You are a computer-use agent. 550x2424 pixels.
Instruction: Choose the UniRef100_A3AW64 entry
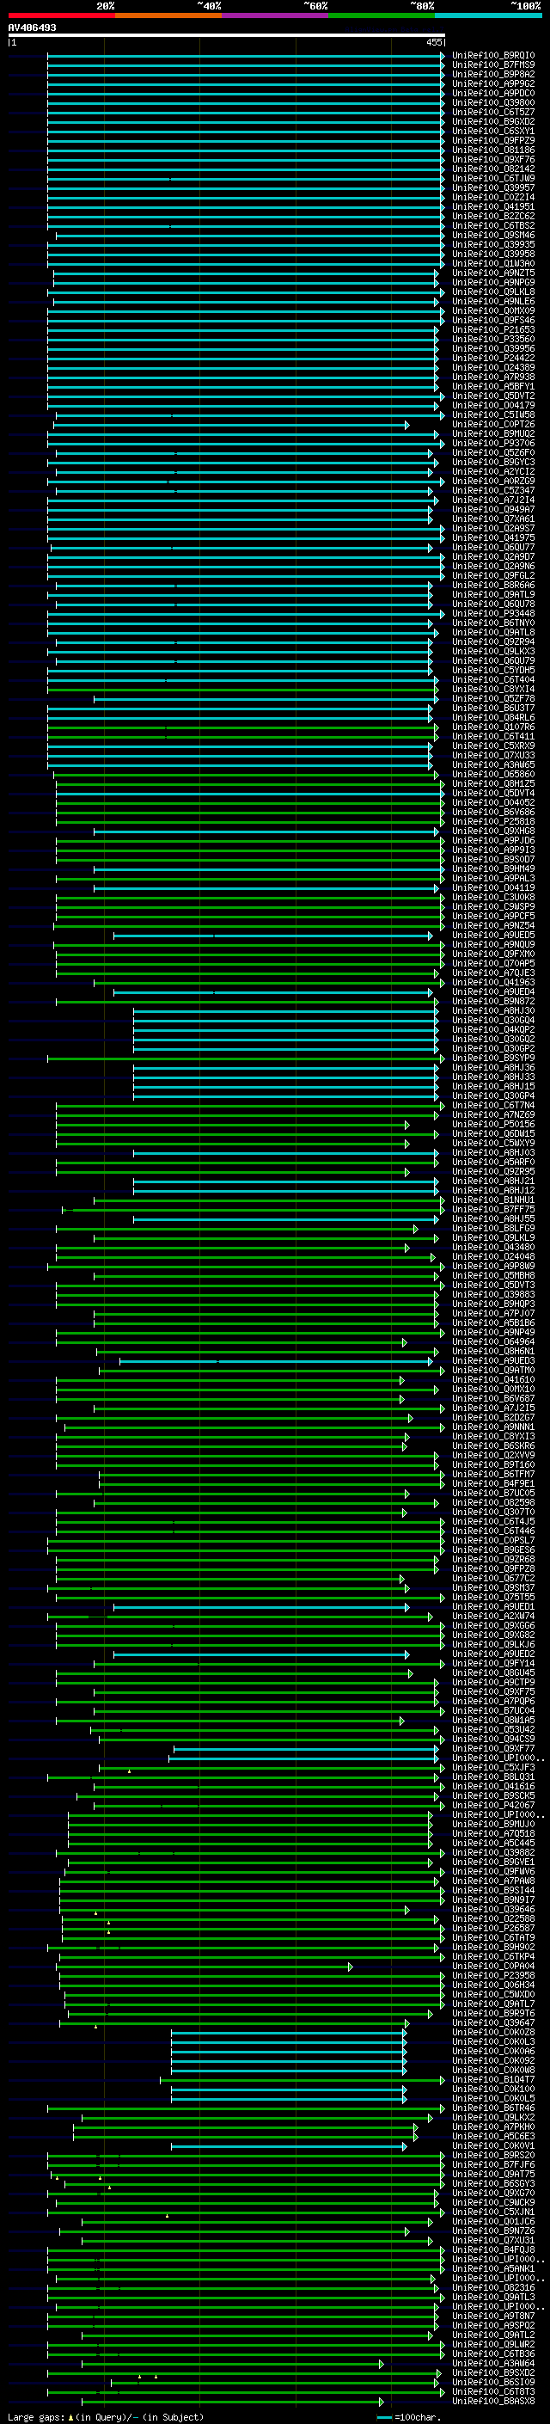point(493,2363)
